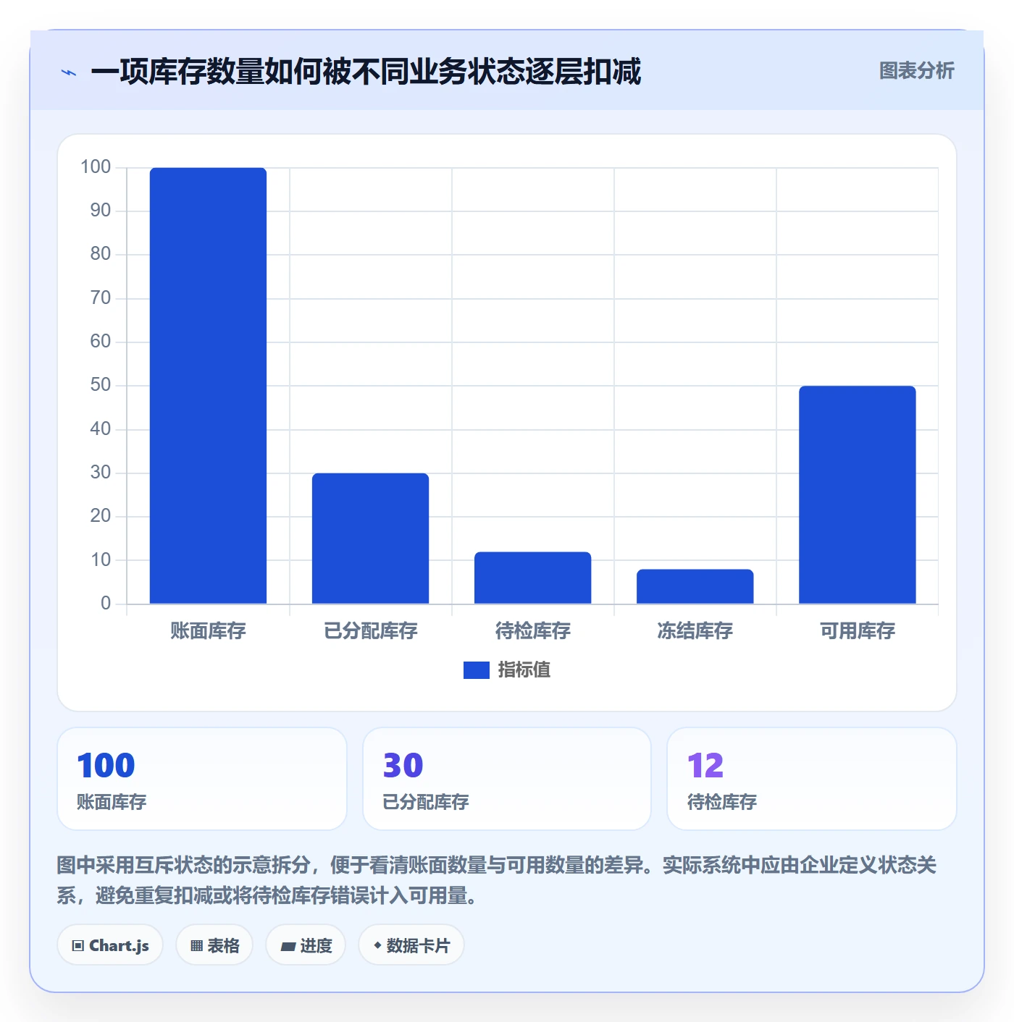This screenshot has width=1014, height=1022.
Task: Click the 进度 tag chip
Action: (306, 945)
